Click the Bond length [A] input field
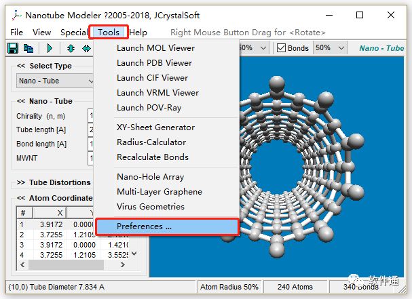This screenshot has height=299, width=412. [91, 144]
